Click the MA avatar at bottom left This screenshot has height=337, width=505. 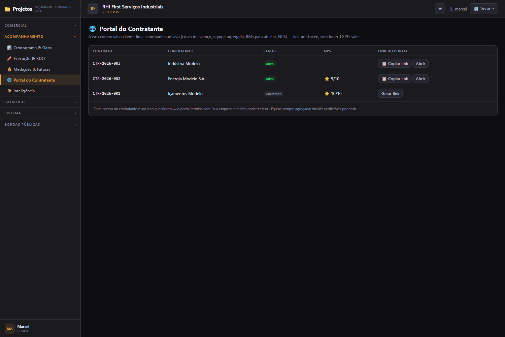coord(10,329)
